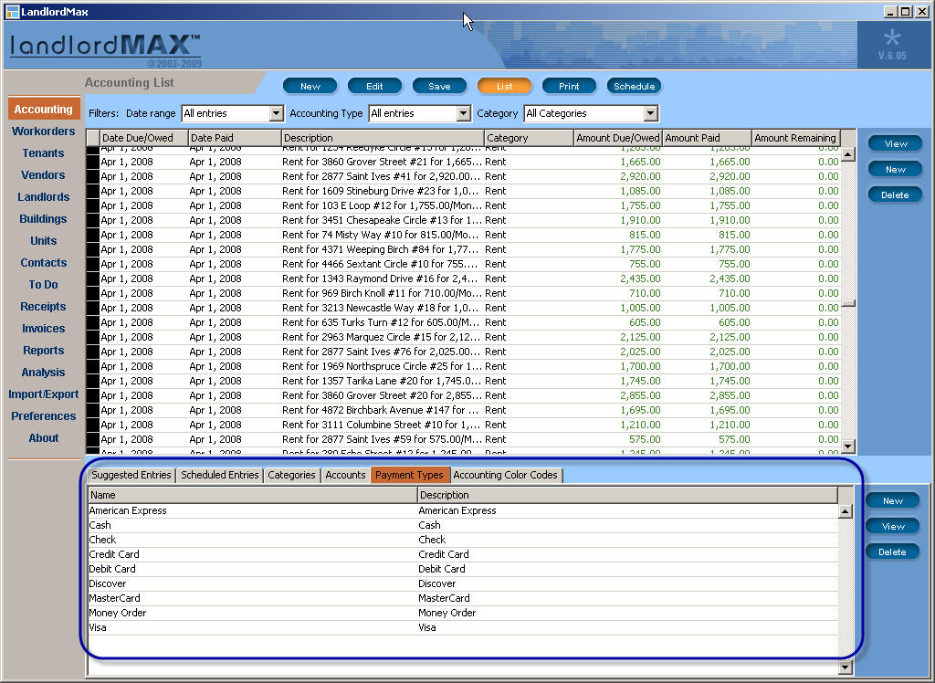
Task: Open Workorders section
Action: click(x=44, y=131)
